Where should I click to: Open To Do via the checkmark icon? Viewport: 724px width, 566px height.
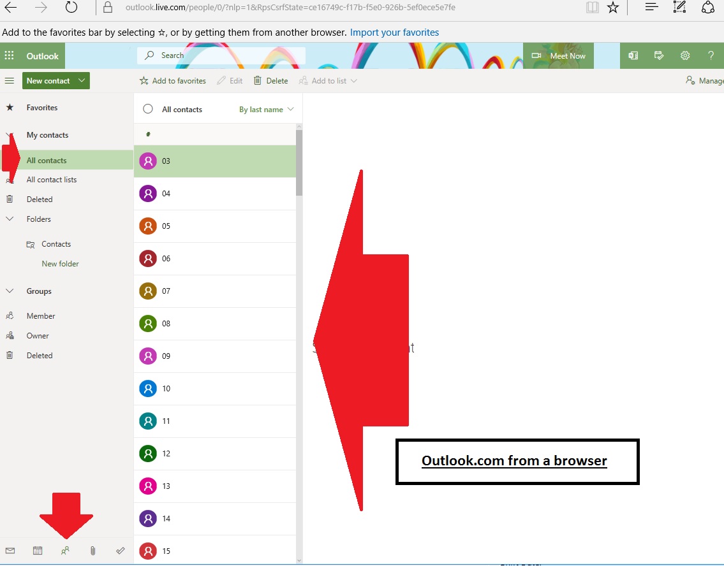point(121,551)
